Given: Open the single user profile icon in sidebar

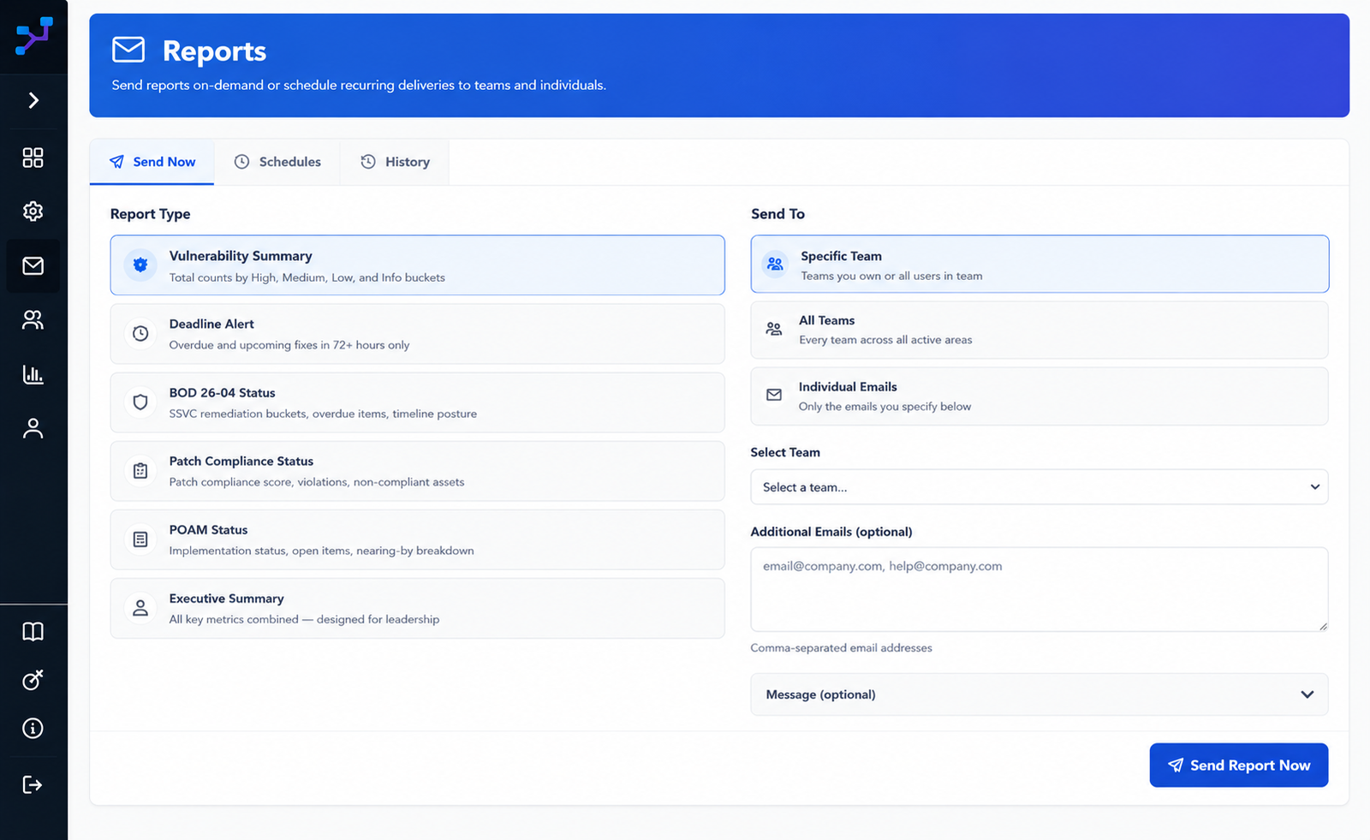Looking at the screenshot, I should pos(33,428).
